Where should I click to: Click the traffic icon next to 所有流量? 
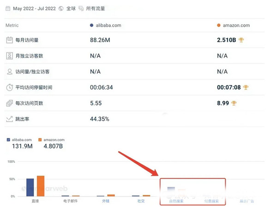(81, 9)
